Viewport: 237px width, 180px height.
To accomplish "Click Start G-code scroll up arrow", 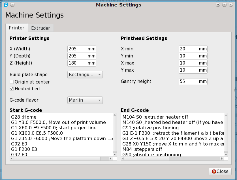I will tap(115, 115).
